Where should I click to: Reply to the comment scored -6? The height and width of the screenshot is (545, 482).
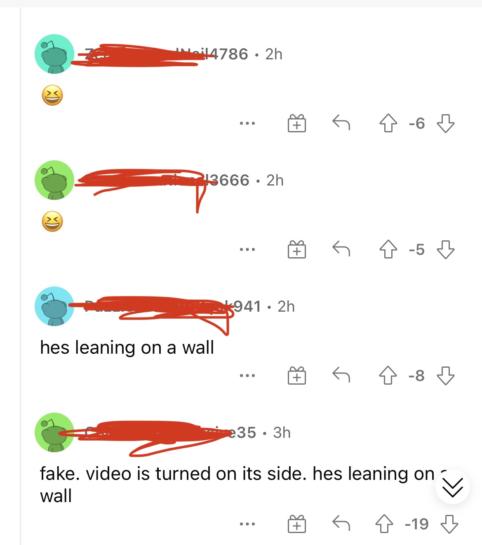[341, 123]
